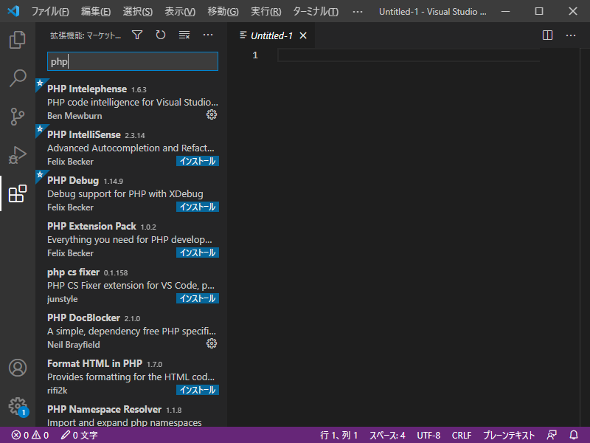This screenshot has height=443, width=590.
Task: Open the 表示(V) menu
Action: pyautogui.click(x=180, y=11)
